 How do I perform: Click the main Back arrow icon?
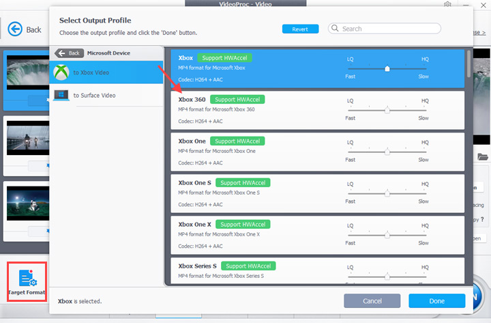[15, 29]
